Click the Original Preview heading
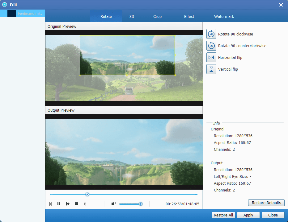 point(62,27)
